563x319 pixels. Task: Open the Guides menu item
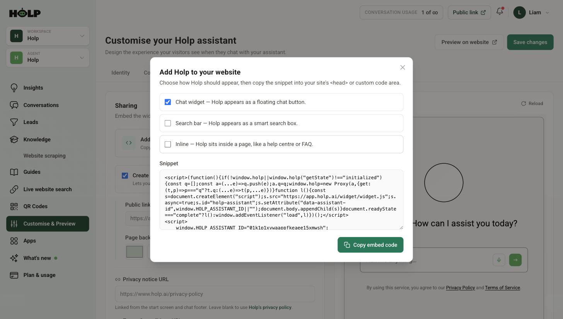(48, 172)
